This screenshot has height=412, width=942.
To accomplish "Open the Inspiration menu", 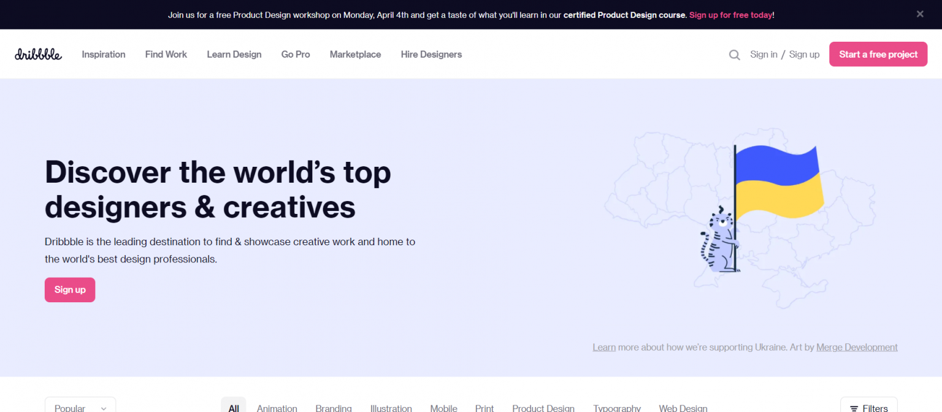I will pyautogui.click(x=103, y=54).
